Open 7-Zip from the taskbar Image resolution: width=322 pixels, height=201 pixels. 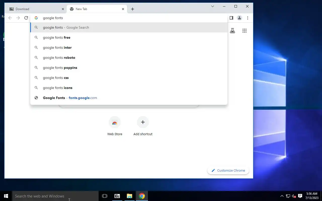(x=117, y=196)
